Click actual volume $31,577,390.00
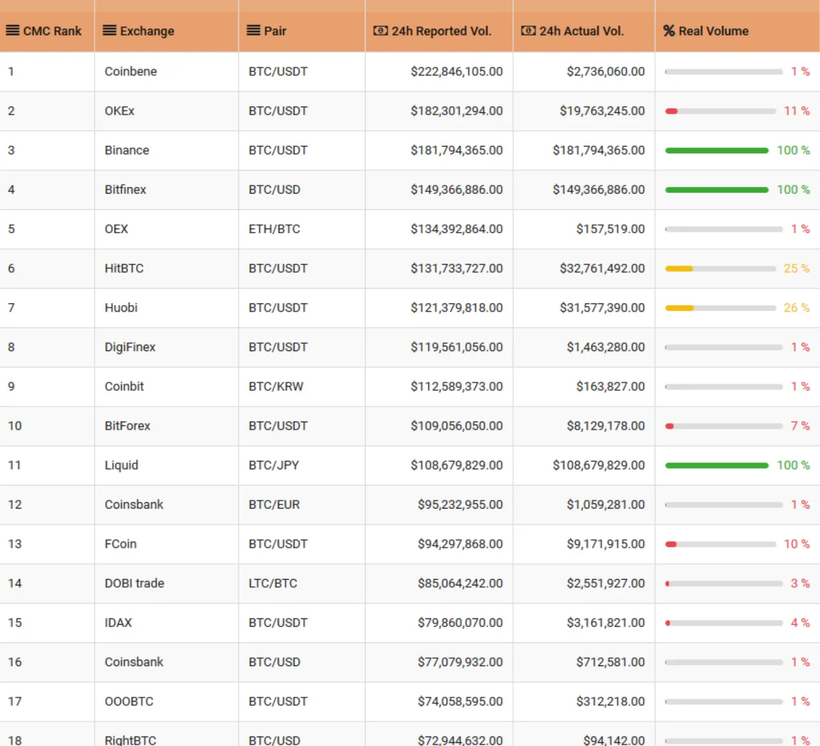820x746 pixels. point(602,308)
